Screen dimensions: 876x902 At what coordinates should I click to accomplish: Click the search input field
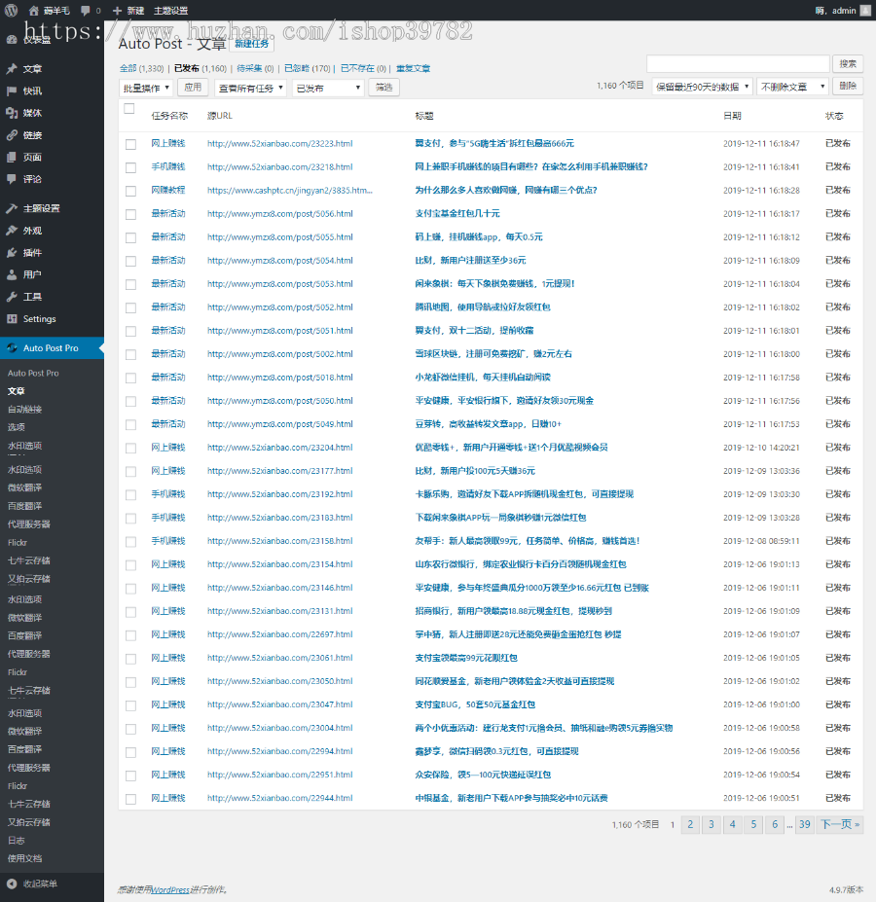(x=737, y=63)
